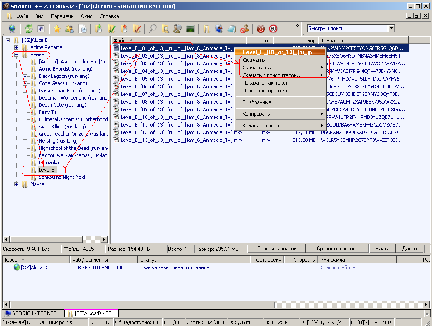
Task: Open the Public Hubs list (globe icon)
Action: pyautogui.click(x=12, y=28)
